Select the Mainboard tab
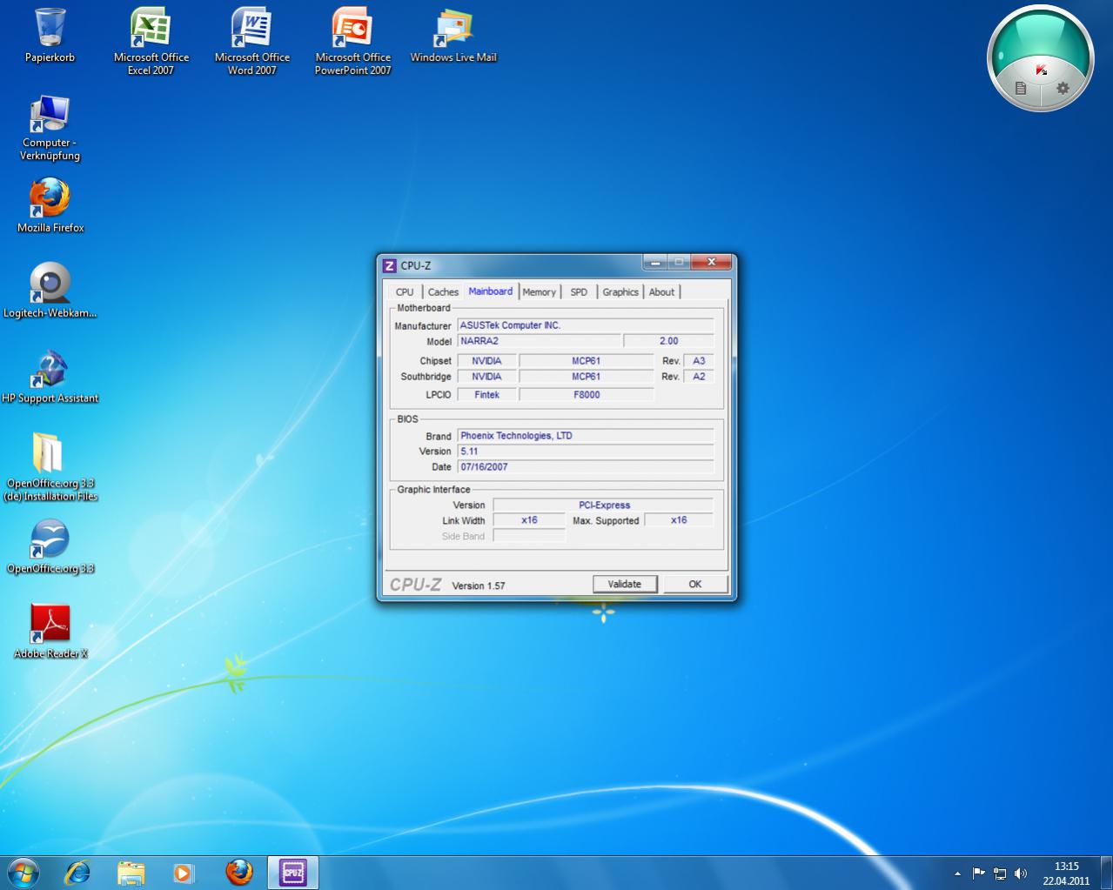The height and width of the screenshot is (890, 1113). coord(491,291)
